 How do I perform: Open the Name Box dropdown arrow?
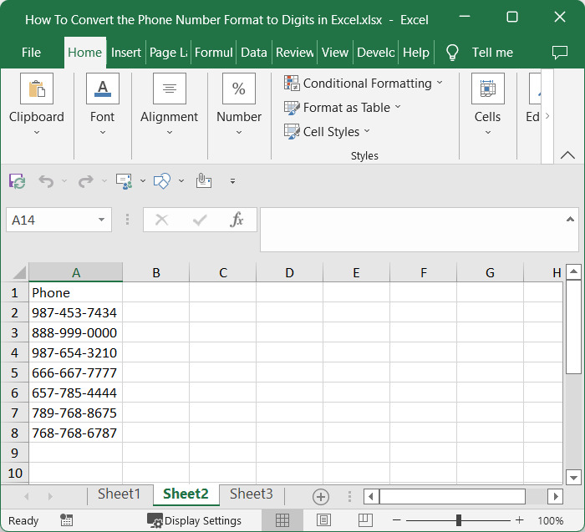pos(101,220)
